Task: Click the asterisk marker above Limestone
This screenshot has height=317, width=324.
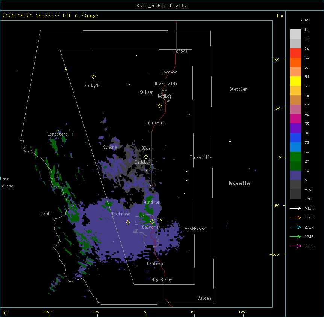Action: (58, 130)
